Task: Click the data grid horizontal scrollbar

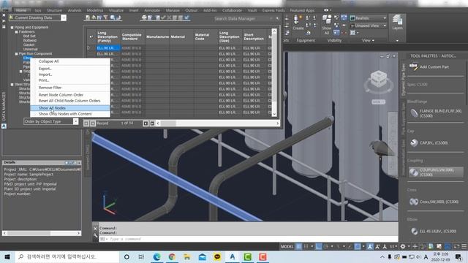Action: point(218,123)
